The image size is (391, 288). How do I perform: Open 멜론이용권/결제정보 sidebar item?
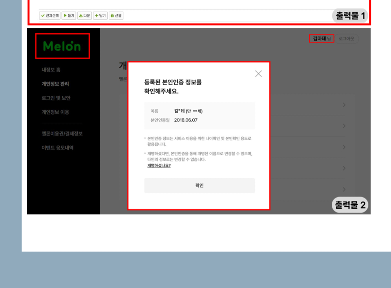(x=62, y=134)
